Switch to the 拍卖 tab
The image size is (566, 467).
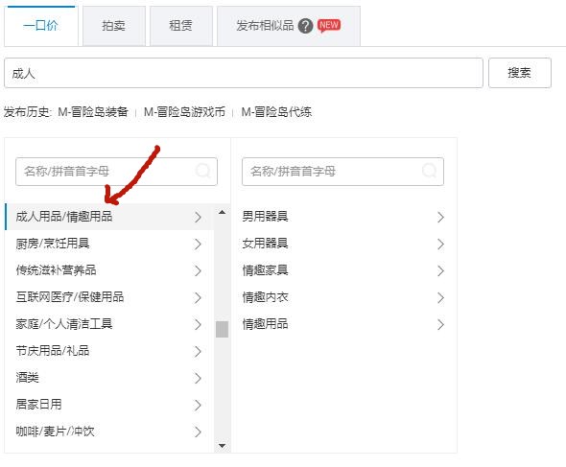[114, 26]
